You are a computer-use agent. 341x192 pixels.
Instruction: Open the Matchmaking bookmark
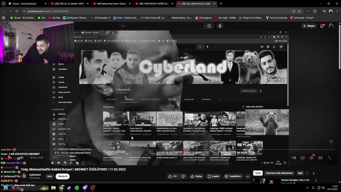[180, 18]
